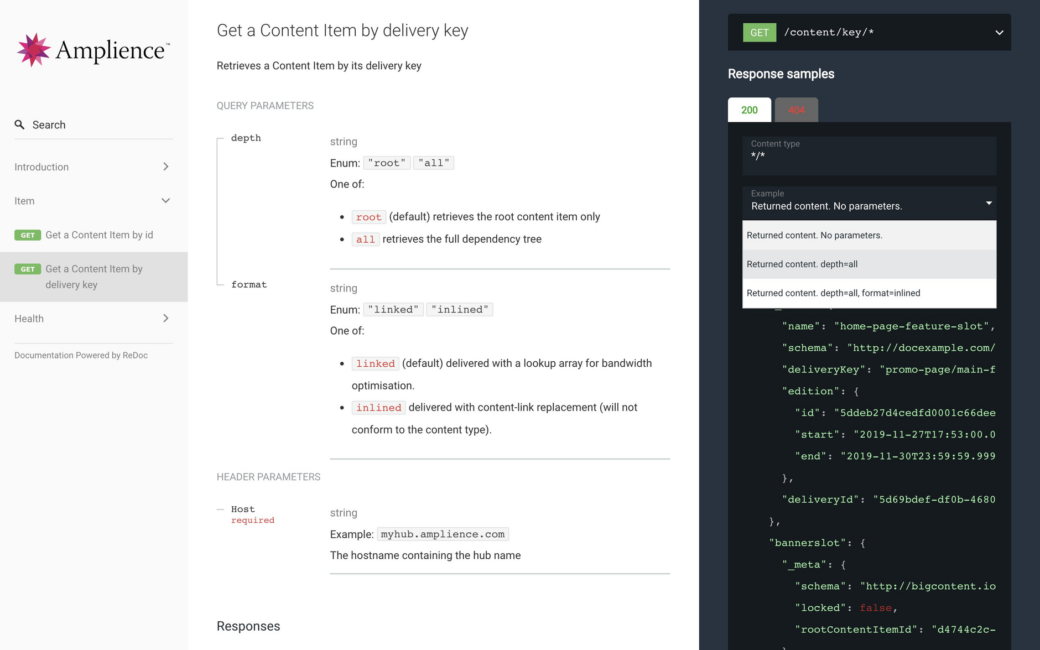Image resolution: width=1040 pixels, height=650 pixels.
Task: Click the "bannerslot" key in JSON sample
Action: click(x=807, y=543)
